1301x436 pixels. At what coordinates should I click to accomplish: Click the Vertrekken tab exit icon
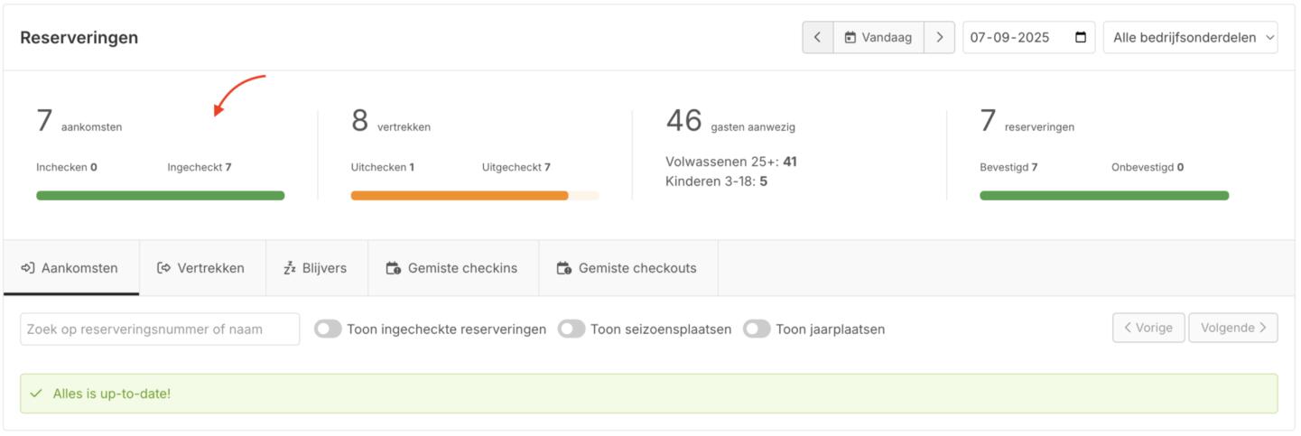tap(164, 268)
